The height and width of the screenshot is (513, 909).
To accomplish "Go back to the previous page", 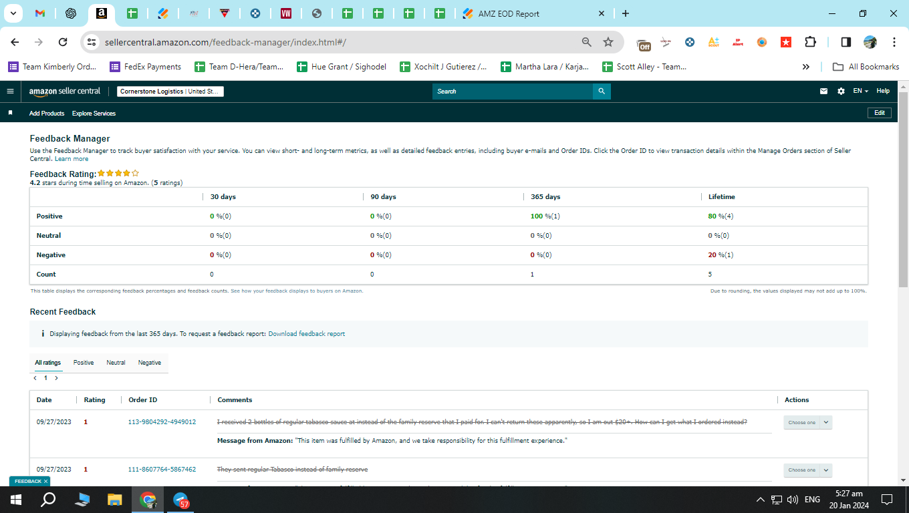I will [x=15, y=42].
